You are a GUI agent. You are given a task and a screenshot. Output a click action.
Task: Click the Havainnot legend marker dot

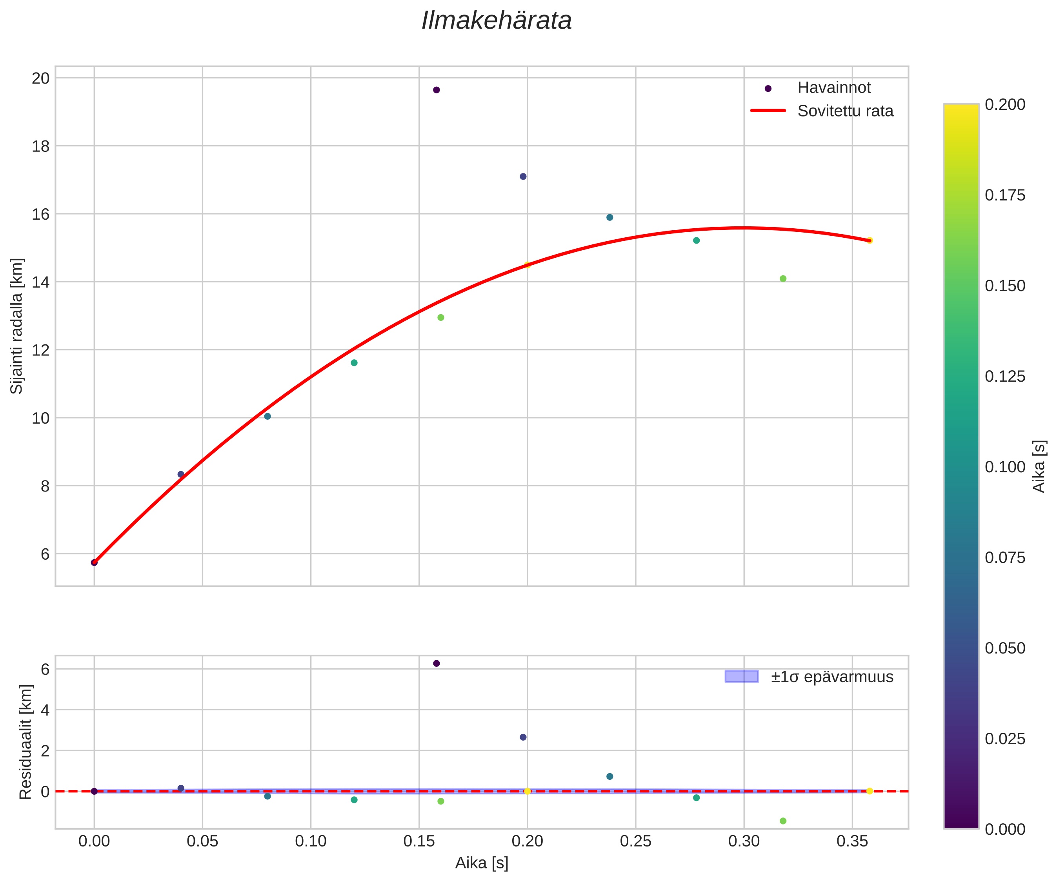pyautogui.click(x=768, y=89)
